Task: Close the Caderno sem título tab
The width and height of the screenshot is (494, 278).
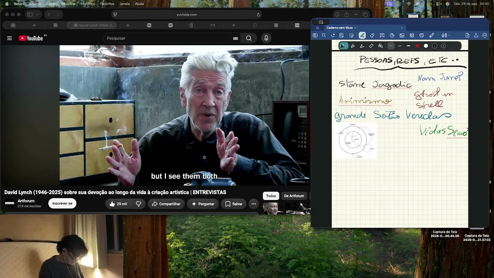Action: tap(402, 28)
